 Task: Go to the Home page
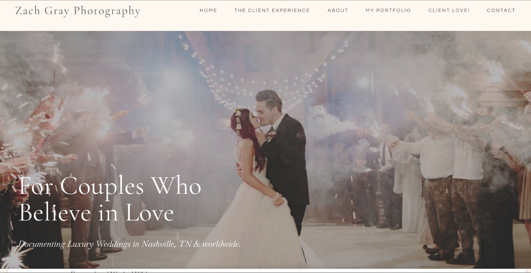[x=208, y=11]
